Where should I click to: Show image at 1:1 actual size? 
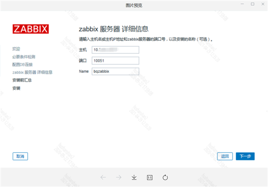(150, 178)
